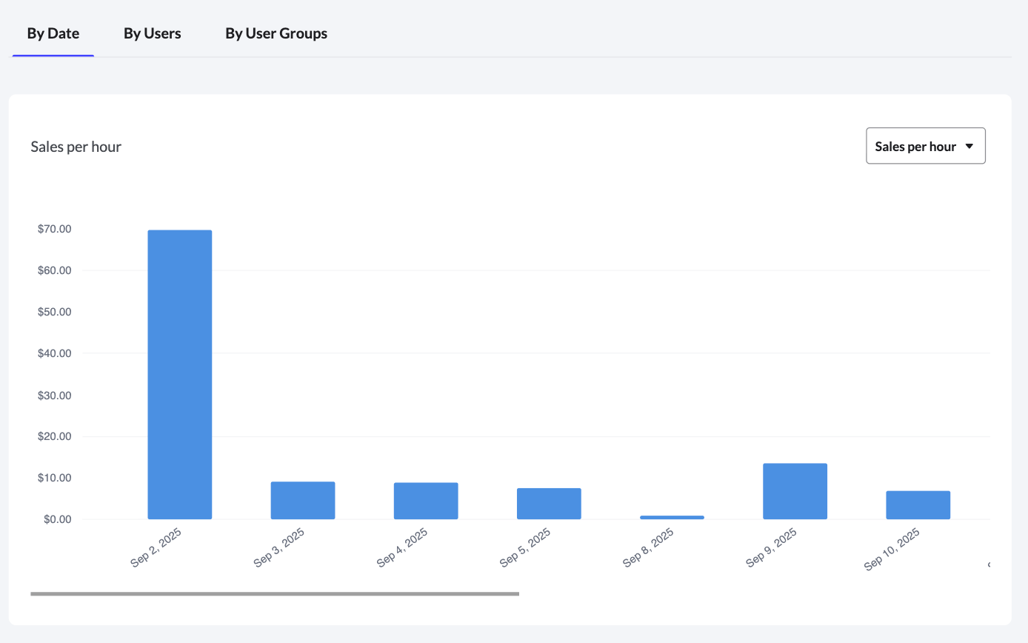Switch to the By Date tab
This screenshot has width=1028, height=643.
(53, 33)
